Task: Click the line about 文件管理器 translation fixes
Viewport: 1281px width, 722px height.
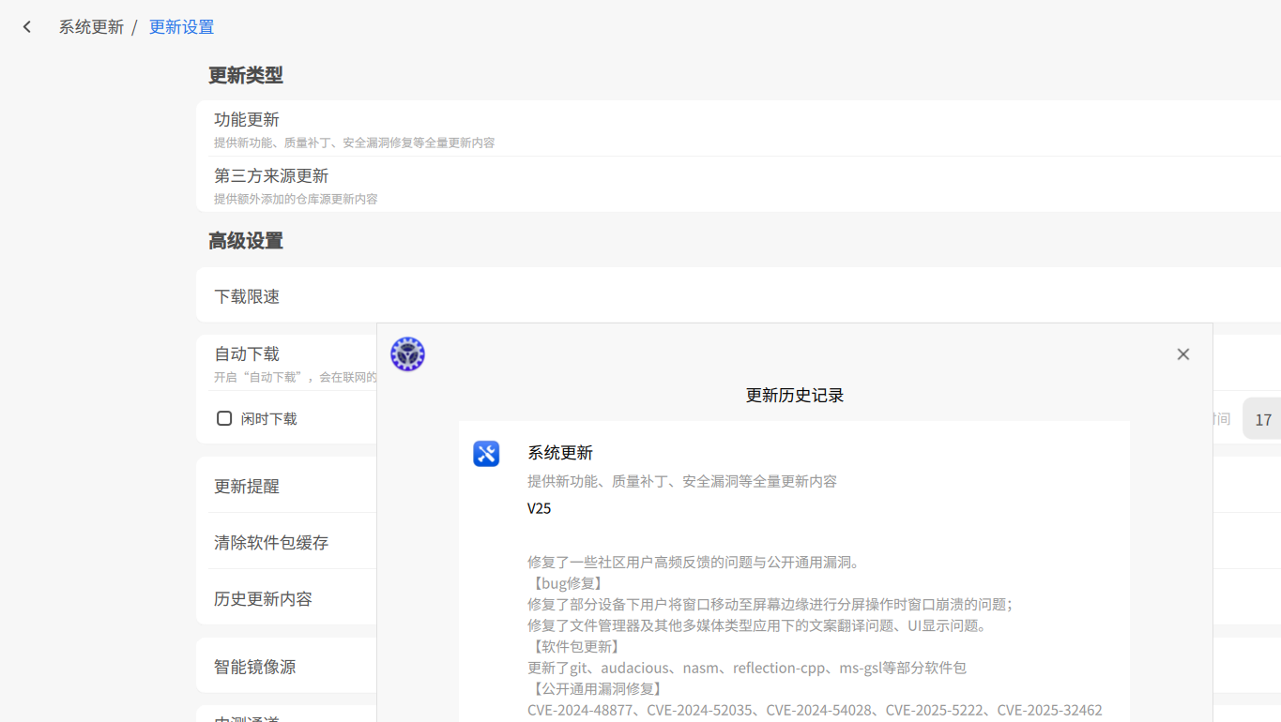Action: [758, 625]
